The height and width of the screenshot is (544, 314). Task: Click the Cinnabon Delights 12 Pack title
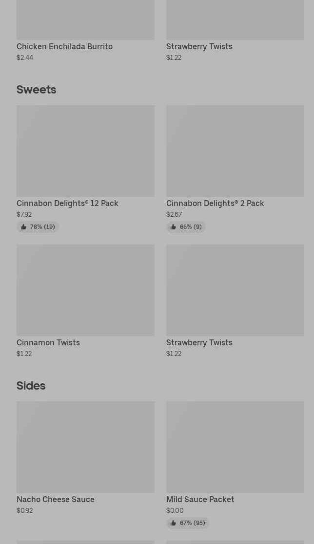[67, 203]
